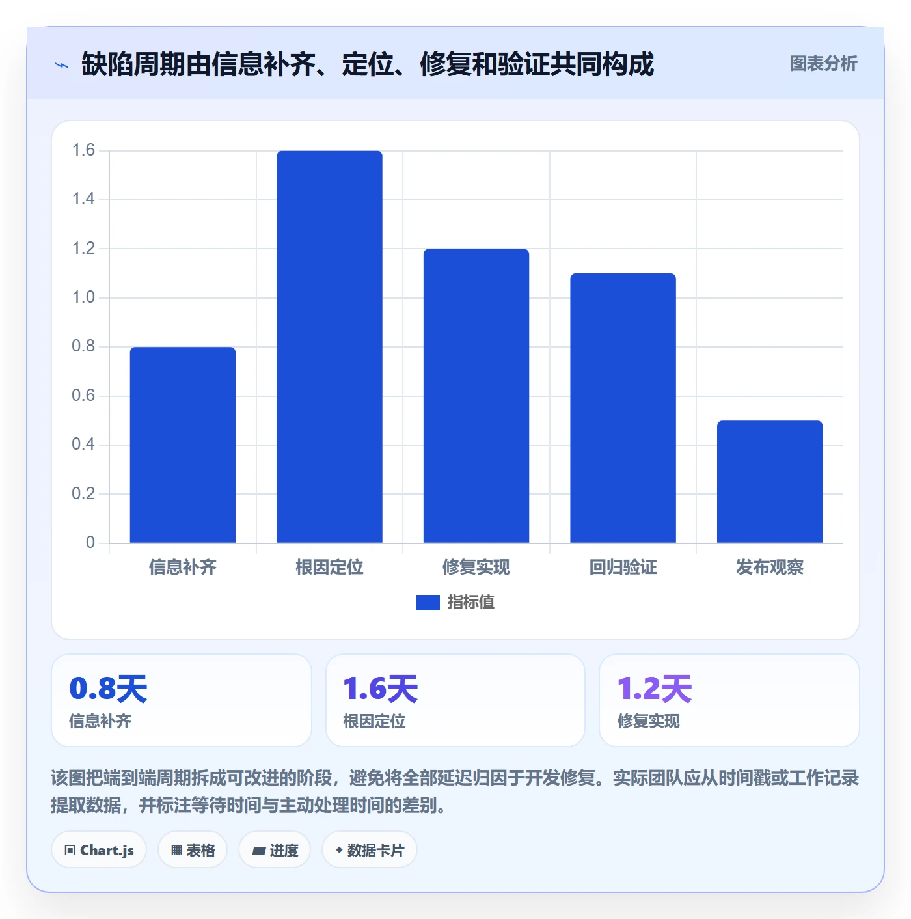Select the 根因定位 bar in chart

pyautogui.click(x=329, y=347)
